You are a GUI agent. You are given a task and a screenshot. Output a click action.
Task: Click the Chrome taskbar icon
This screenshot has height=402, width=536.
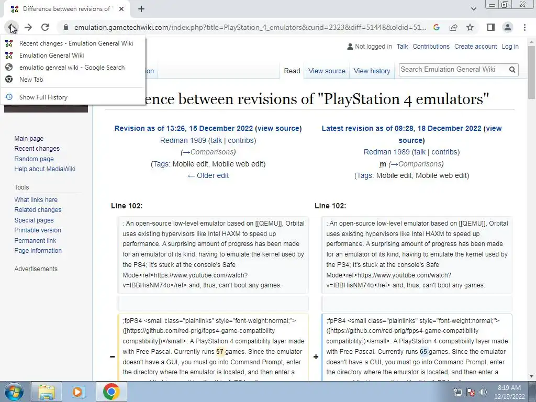(x=111, y=392)
